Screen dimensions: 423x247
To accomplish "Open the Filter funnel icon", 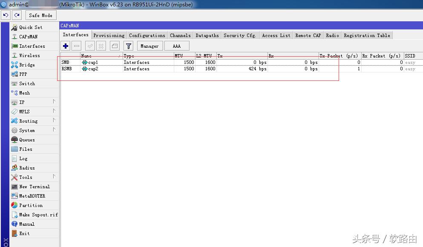I will (128, 46).
